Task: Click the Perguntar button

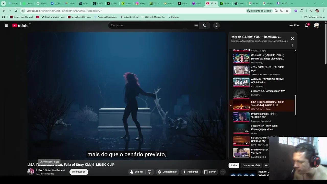Action: (x=190, y=172)
